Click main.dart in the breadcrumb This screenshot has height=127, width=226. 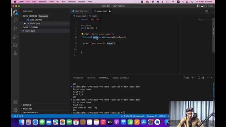coord(81,16)
